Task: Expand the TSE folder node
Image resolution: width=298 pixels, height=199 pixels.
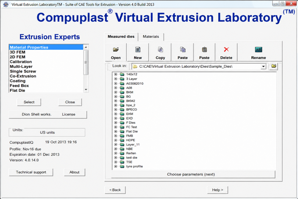Action: pos(116,162)
